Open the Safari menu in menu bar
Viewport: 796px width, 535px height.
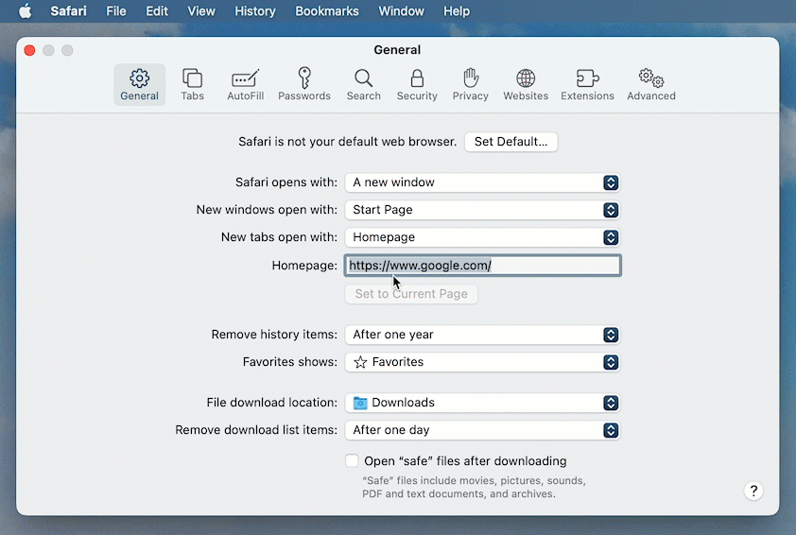click(68, 10)
